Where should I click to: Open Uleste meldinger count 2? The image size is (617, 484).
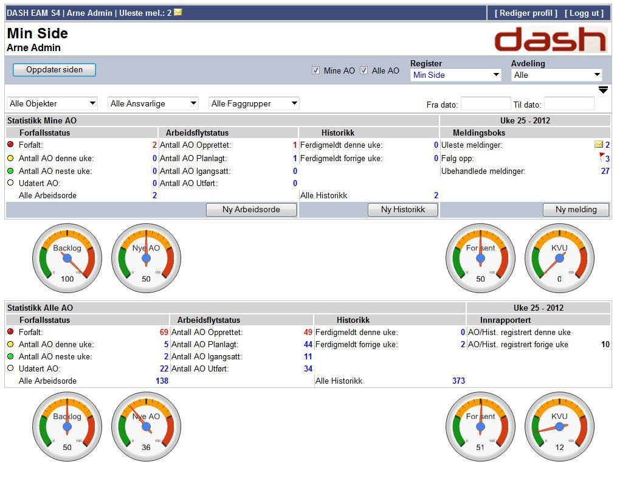coord(607,145)
